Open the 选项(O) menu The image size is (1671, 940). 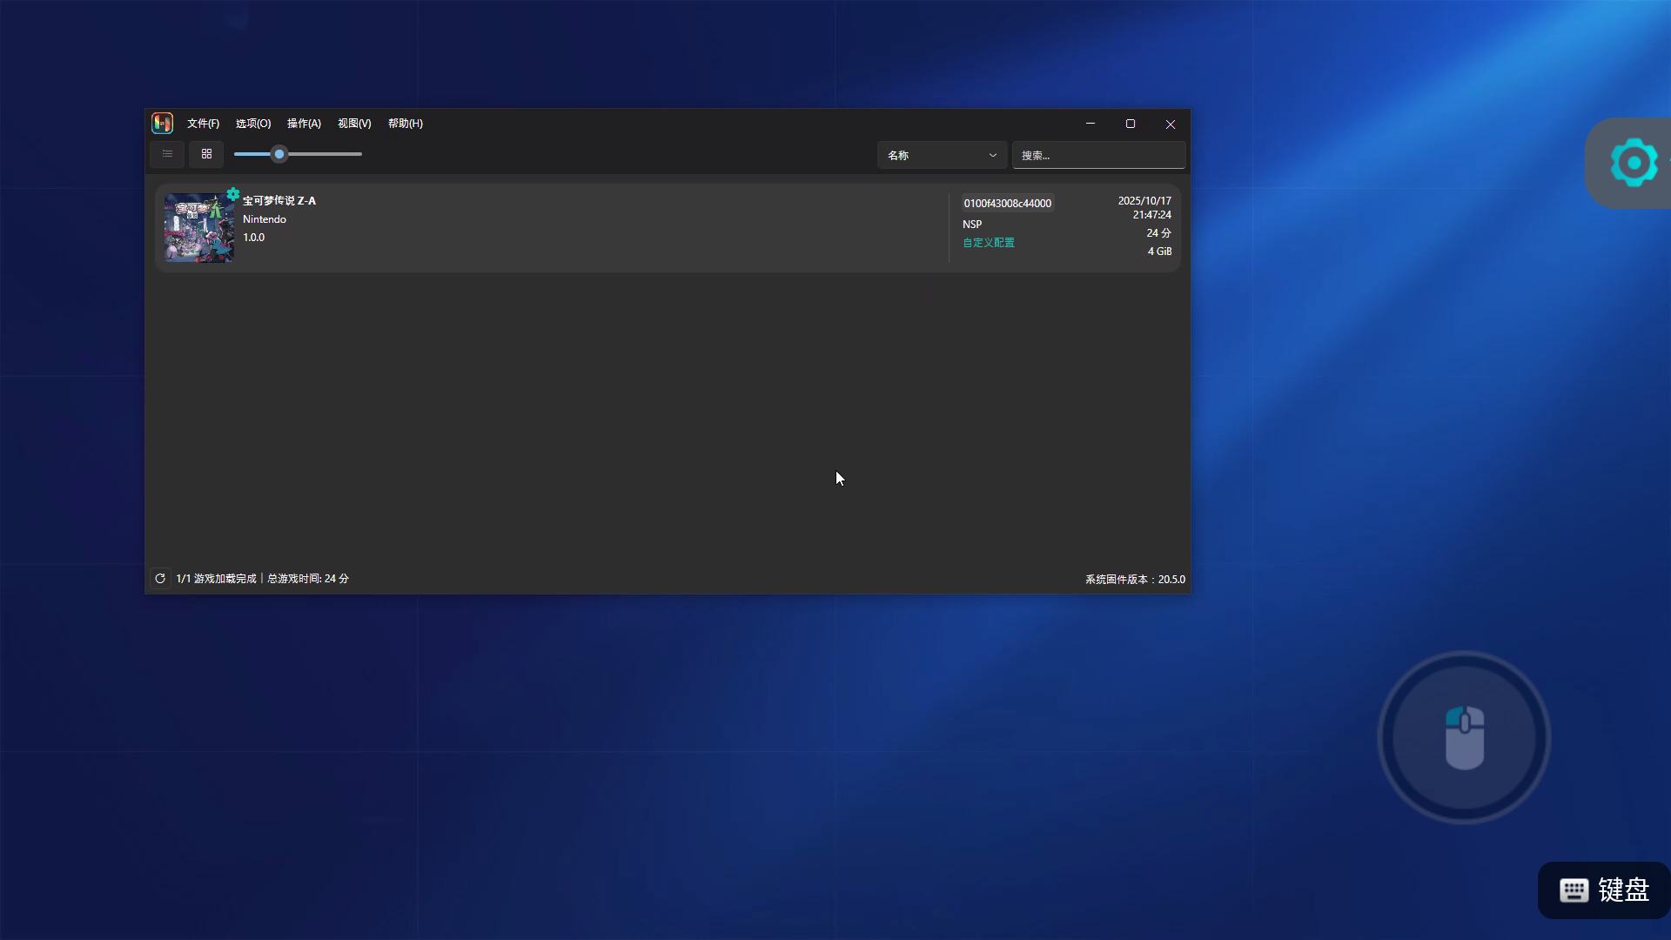coord(253,124)
